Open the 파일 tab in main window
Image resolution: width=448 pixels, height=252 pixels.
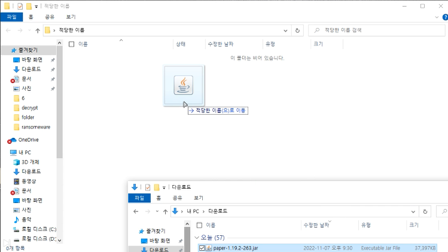pos(11,17)
